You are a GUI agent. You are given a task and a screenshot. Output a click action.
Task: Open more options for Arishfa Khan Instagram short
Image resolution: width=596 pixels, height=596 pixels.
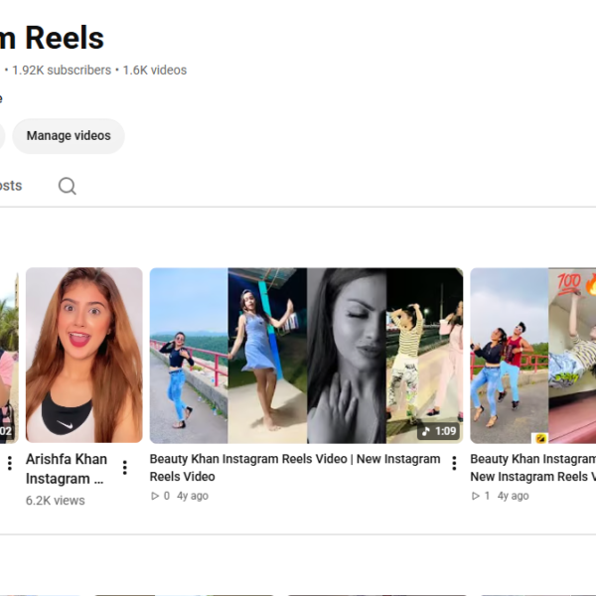point(125,468)
